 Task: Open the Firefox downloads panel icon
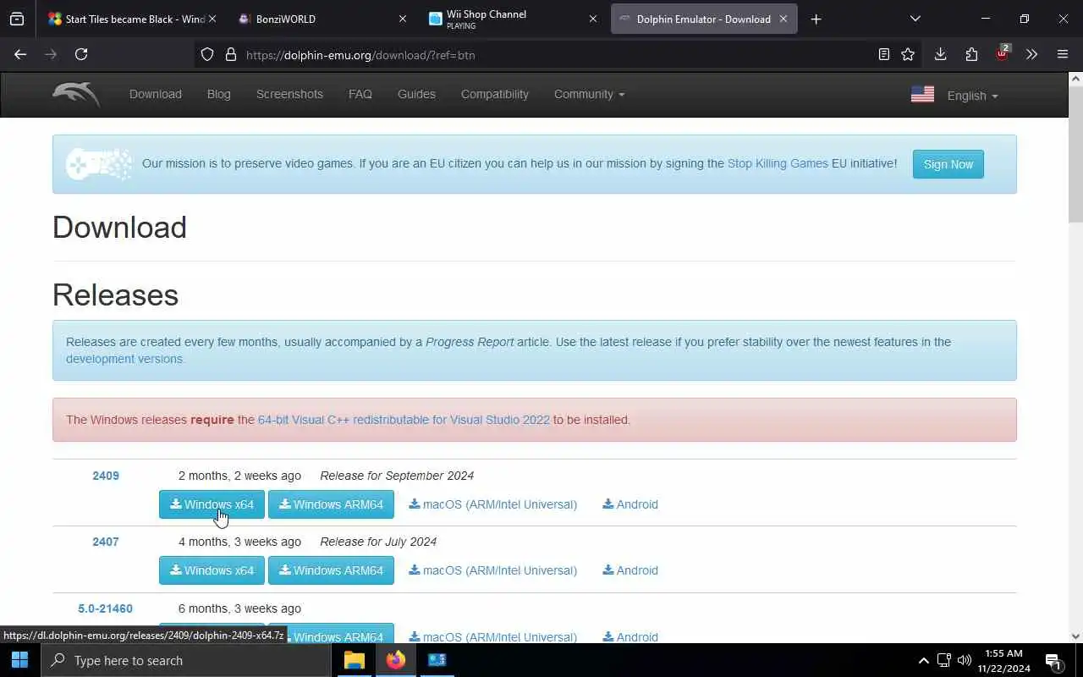[940, 54]
